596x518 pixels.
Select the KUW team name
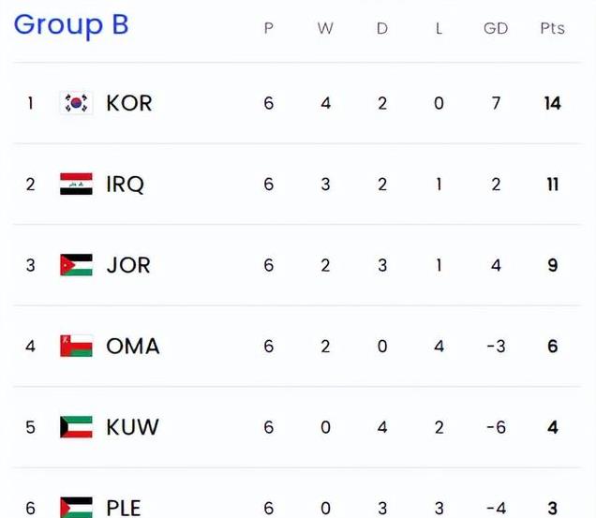pos(132,427)
